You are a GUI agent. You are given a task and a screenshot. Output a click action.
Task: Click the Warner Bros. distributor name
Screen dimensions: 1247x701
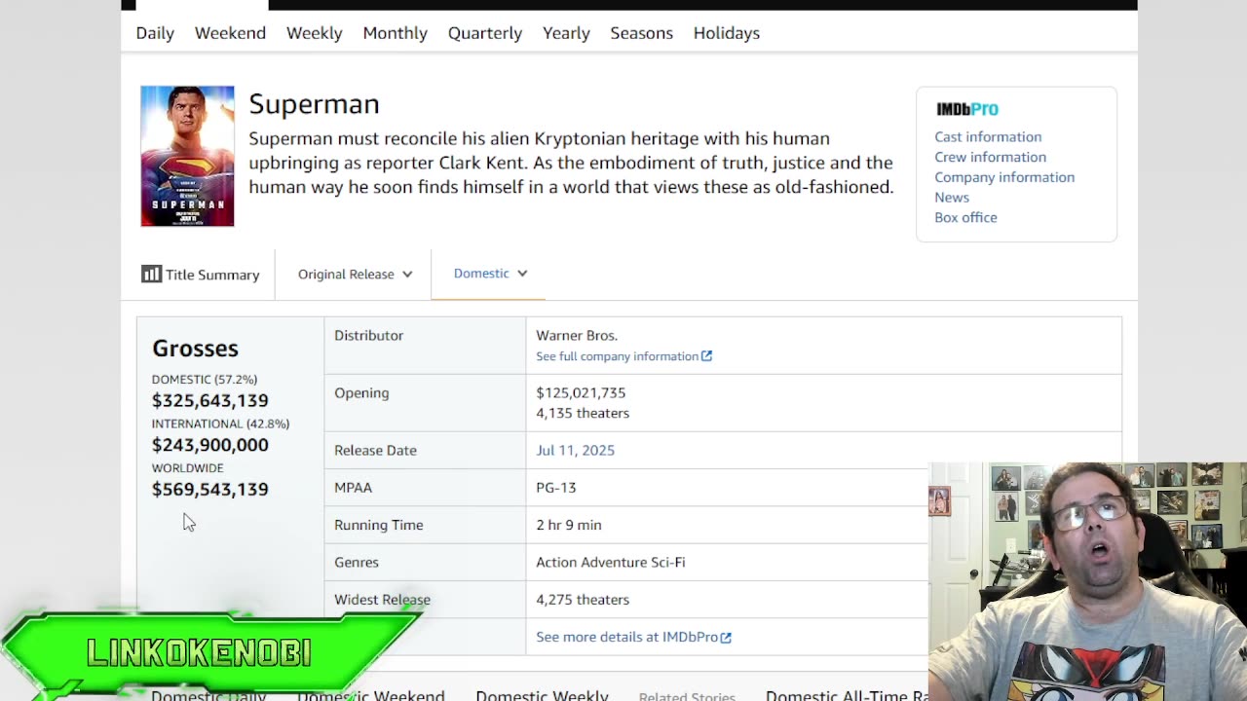[x=577, y=335]
